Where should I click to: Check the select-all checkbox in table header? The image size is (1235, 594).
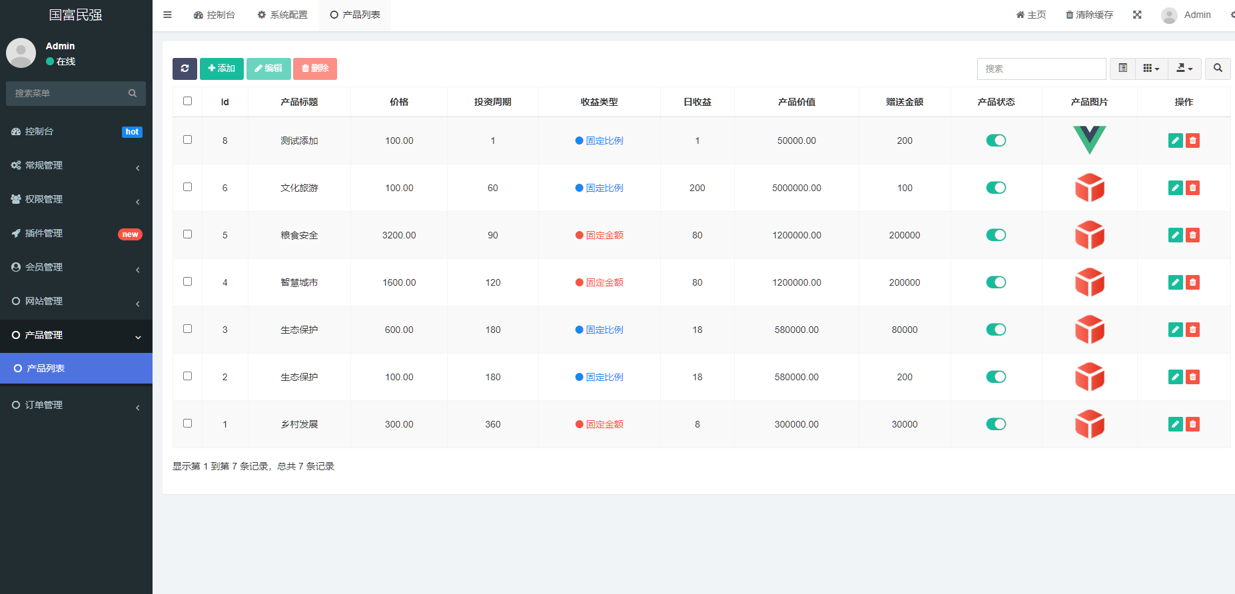click(x=187, y=101)
